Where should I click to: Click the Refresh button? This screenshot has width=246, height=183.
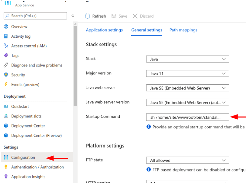click(x=96, y=16)
